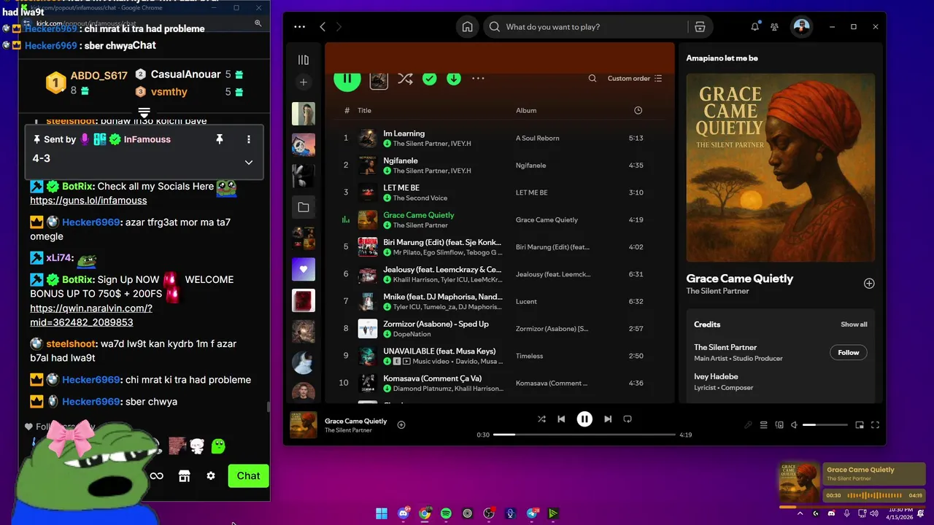This screenshot has height=525, width=934.
Task: Open Spotify notifications bell
Action: (755, 27)
